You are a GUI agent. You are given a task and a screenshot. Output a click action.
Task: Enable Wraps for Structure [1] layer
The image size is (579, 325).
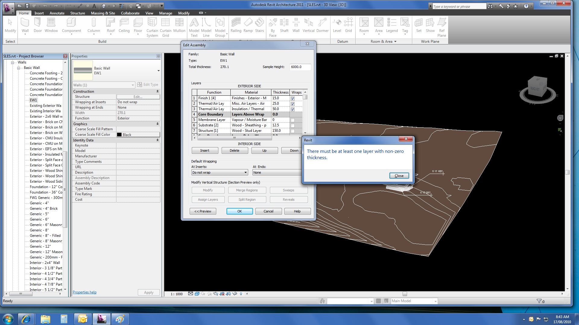(x=293, y=131)
